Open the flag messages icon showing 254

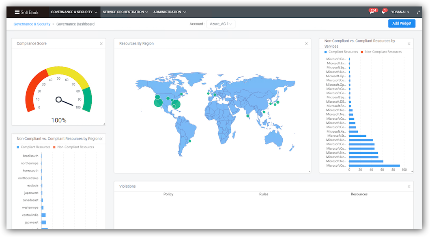tap(372, 12)
